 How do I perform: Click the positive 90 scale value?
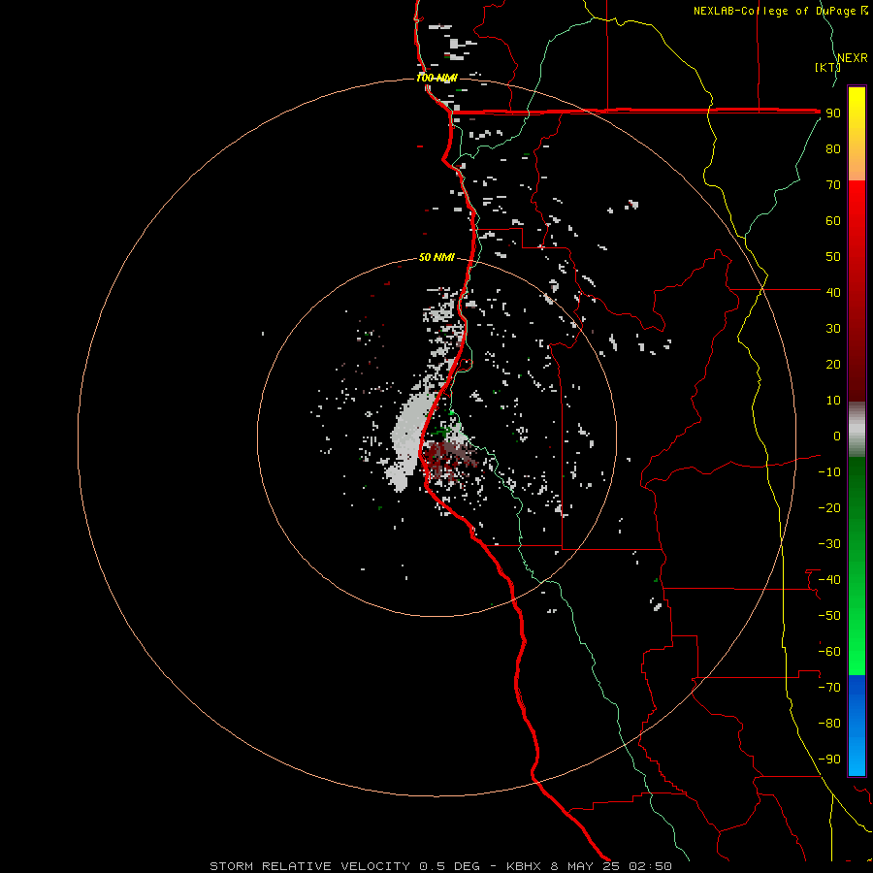(833, 113)
